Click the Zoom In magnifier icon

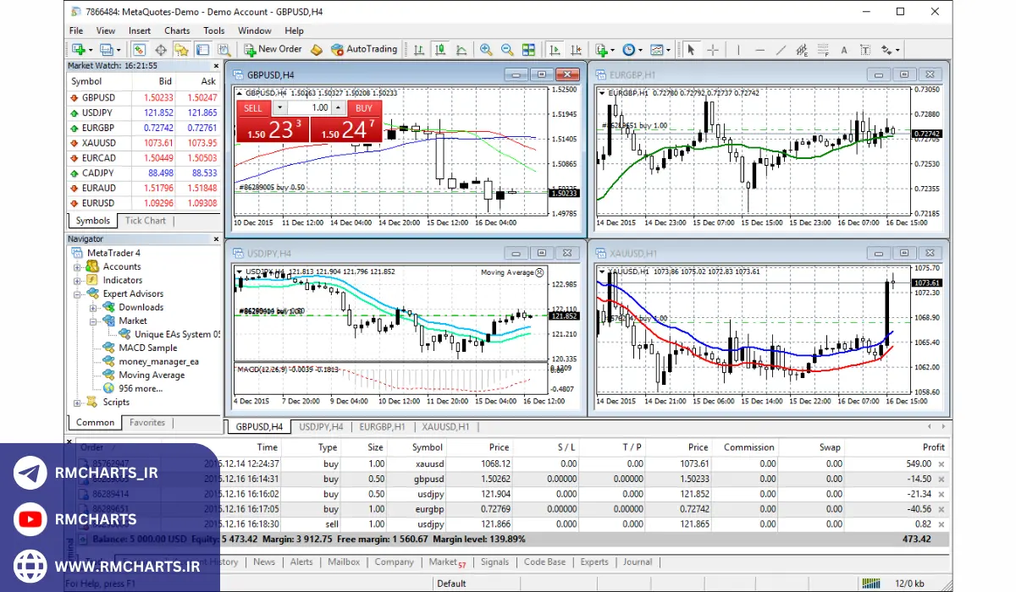pyautogui.click(x=486, y=50)
